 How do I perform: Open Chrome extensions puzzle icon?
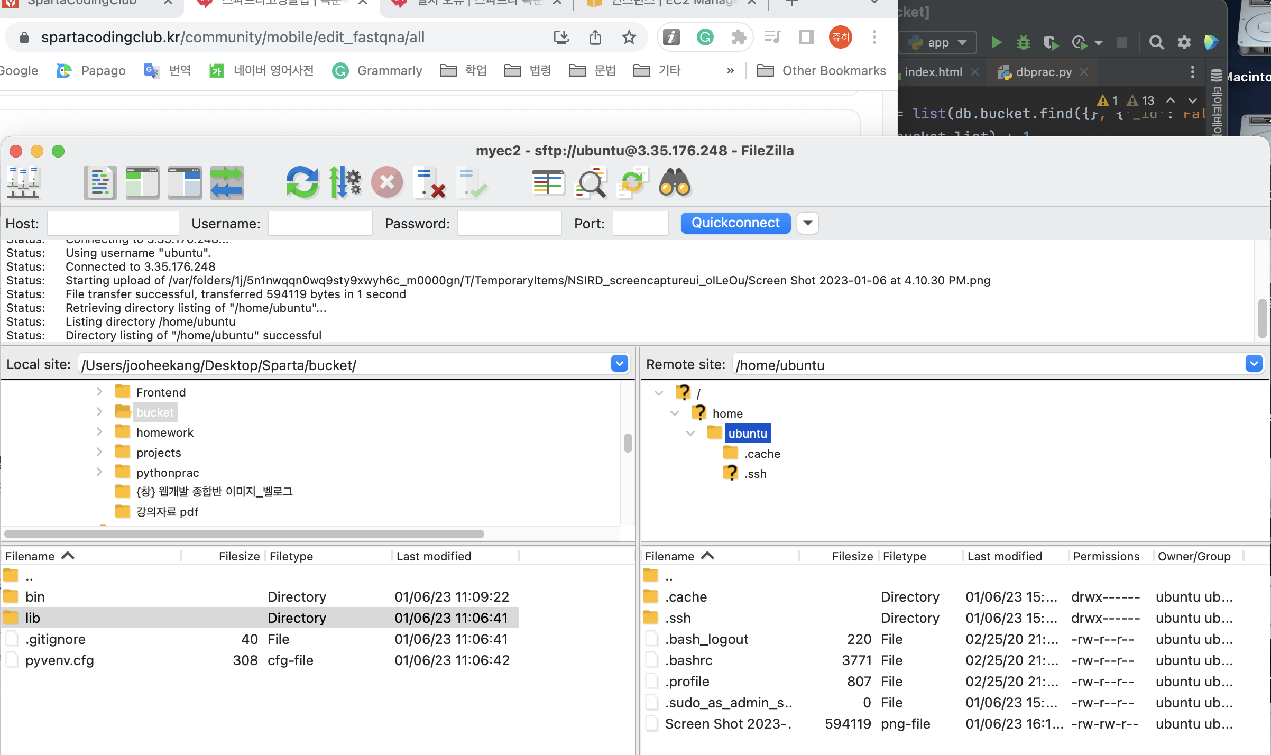[738, 37]
